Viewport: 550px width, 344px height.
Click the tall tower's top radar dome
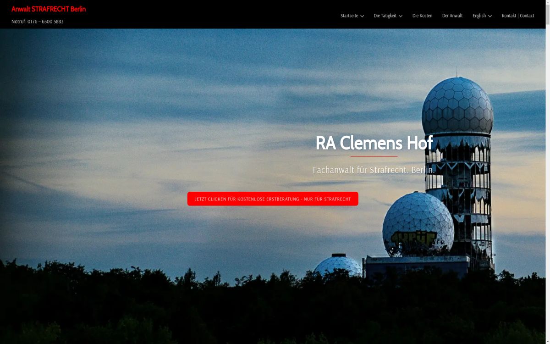tap(457, 105)
